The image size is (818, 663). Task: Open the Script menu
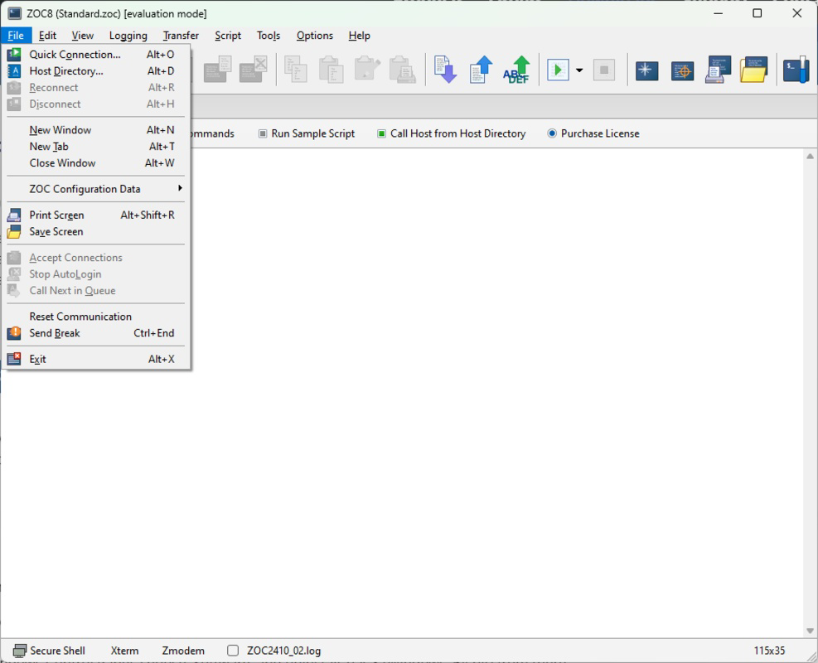click(228, 36)
